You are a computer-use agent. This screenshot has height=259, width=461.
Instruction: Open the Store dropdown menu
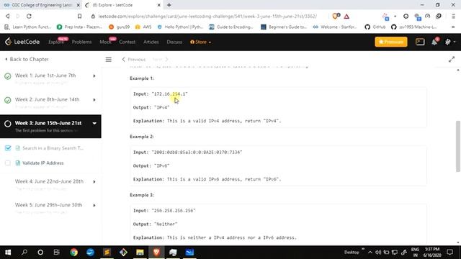(200, 42)
